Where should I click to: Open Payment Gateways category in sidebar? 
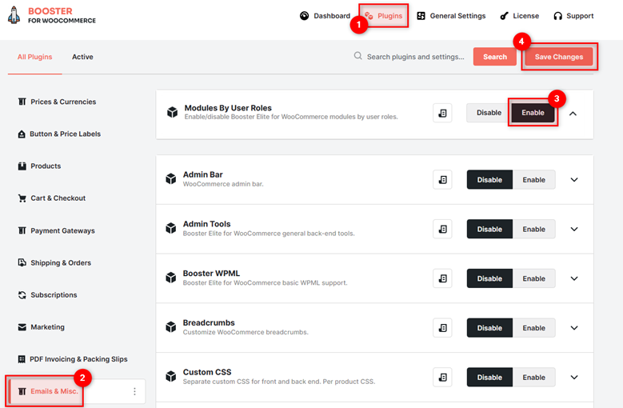click(57, 230)
